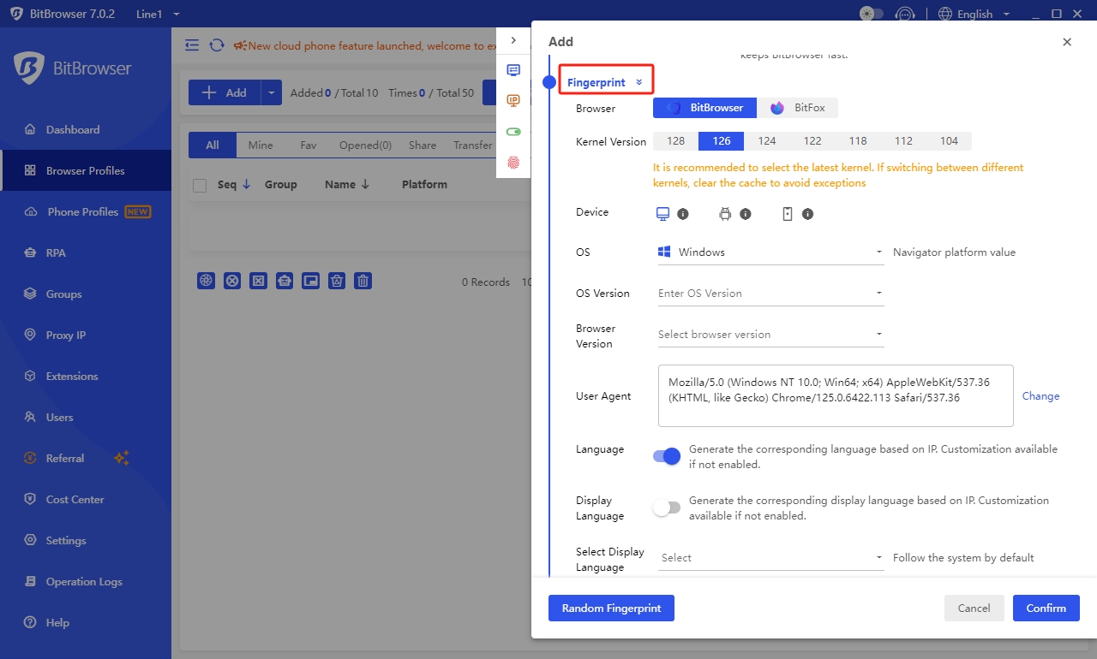
Task: Open the customer support headset icon
Action: (x=905, y=14)
